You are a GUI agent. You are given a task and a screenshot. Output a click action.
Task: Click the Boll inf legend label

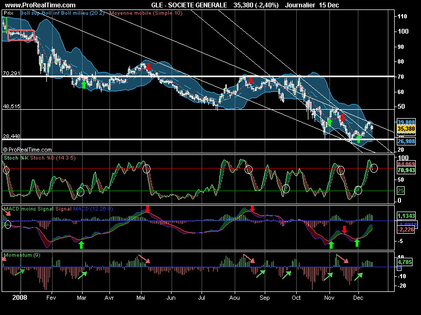51,13
